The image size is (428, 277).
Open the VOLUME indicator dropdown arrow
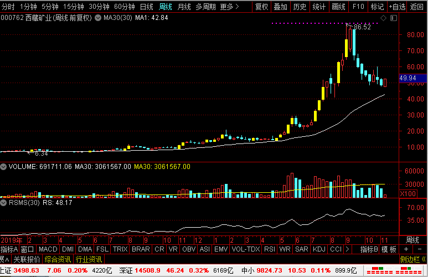click(3, 166)
